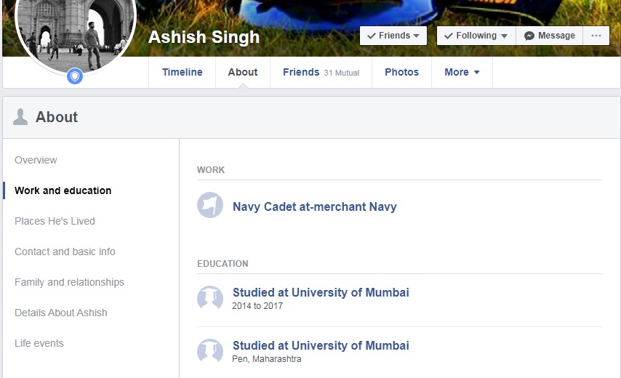The width and height of the screenshot is (621, 378).
Task: Select Places He's Lived section
Action: click(55, 221)
